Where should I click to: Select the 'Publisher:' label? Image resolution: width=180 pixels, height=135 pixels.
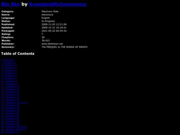(8, 44)
